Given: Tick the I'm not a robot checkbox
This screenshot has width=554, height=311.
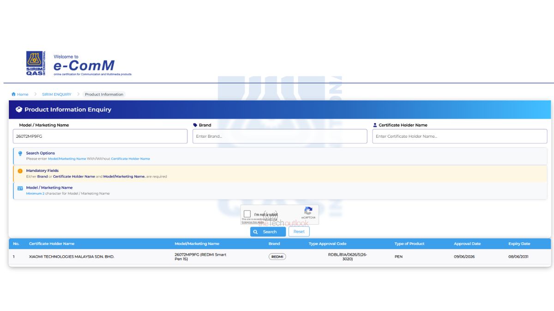Looking at the screenshot, I should pyautogui.click(x=247, y=214).
